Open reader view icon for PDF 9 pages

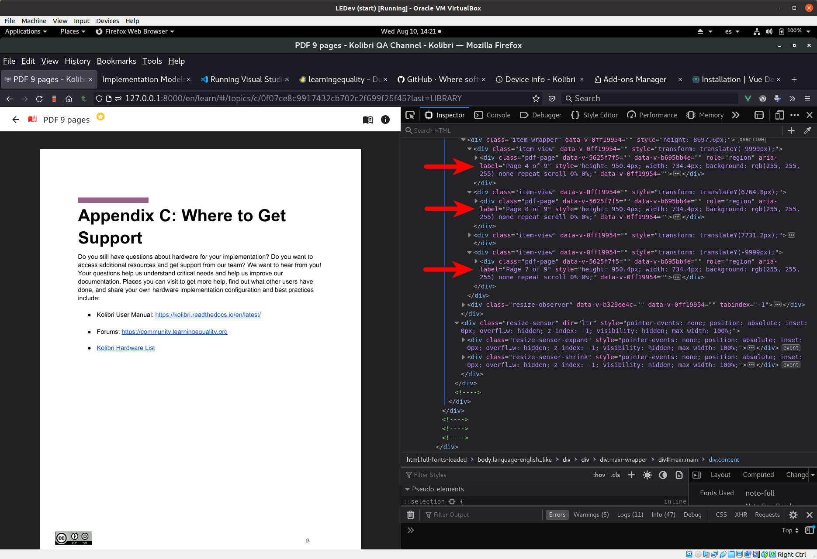(x=368, y=120)
